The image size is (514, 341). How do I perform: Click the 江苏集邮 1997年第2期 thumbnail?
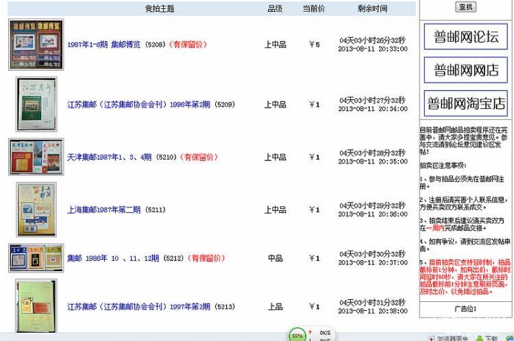coord(36,307)
